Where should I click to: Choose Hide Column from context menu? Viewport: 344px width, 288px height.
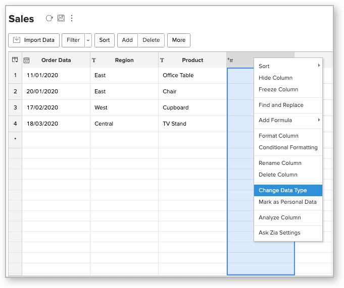pos(275,78)
